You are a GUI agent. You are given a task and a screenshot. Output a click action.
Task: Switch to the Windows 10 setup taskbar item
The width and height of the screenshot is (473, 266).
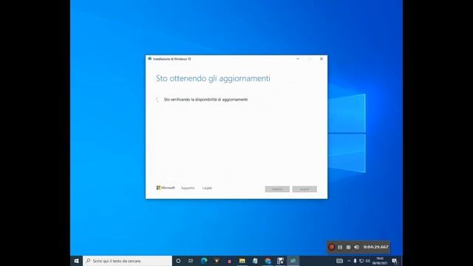[293, 261]
